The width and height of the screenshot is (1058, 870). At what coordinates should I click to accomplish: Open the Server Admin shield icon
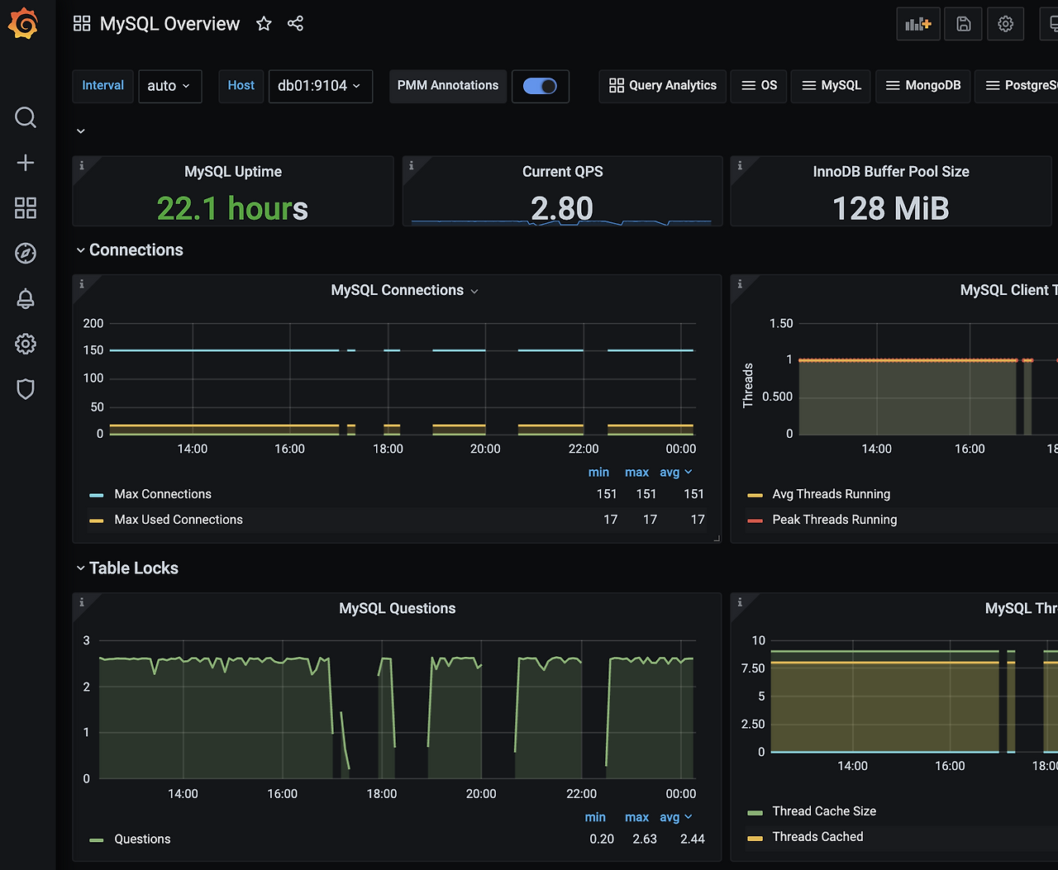pos(26,389)
